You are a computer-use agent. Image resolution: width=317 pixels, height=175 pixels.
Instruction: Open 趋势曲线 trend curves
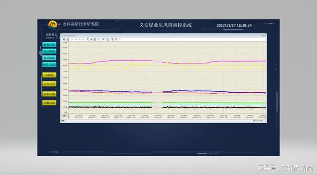coord(49,94)
